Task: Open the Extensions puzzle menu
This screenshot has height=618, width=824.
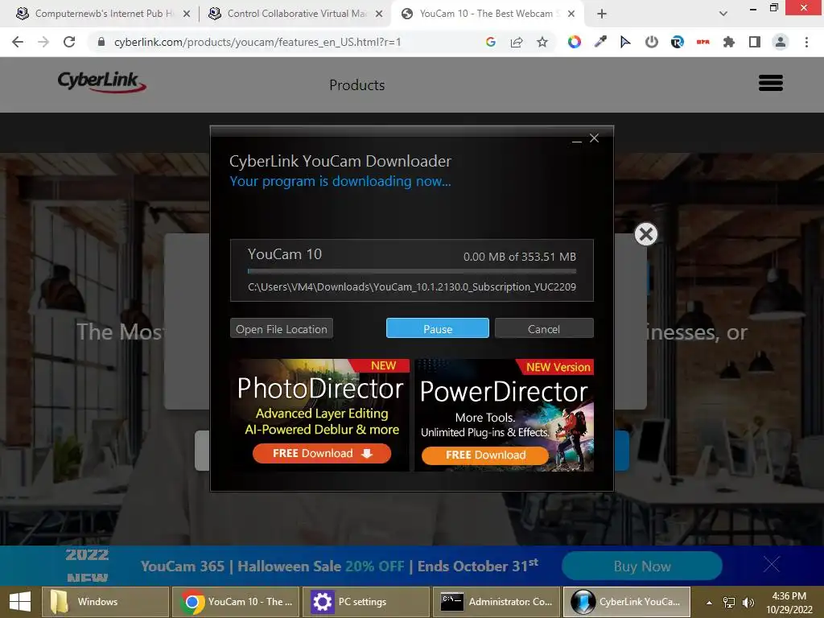Action: (x=729, y=42)
